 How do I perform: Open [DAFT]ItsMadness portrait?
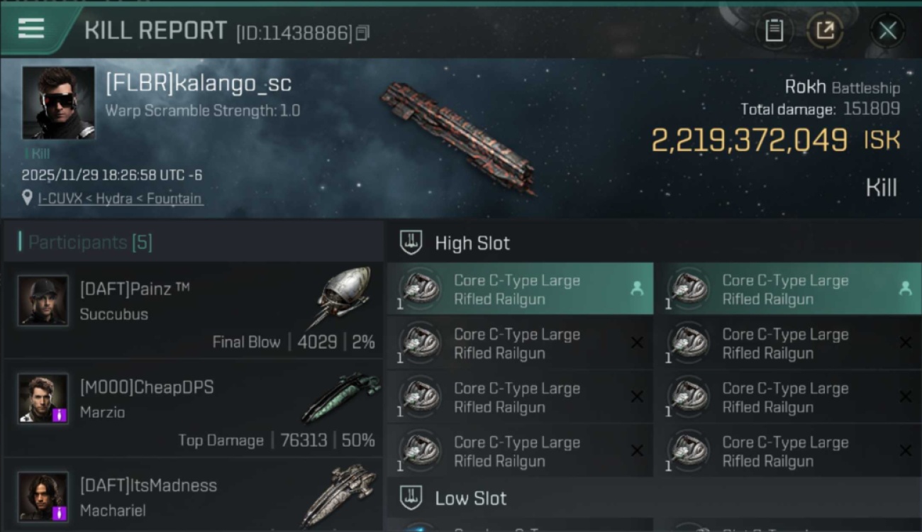[x=43, y=497]
